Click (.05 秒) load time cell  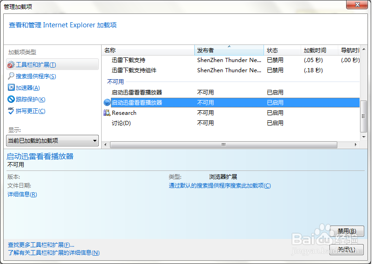coord(313,60)
